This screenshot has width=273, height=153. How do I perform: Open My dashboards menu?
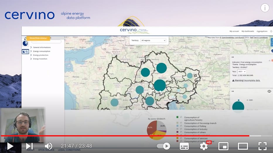pos(248,31)
